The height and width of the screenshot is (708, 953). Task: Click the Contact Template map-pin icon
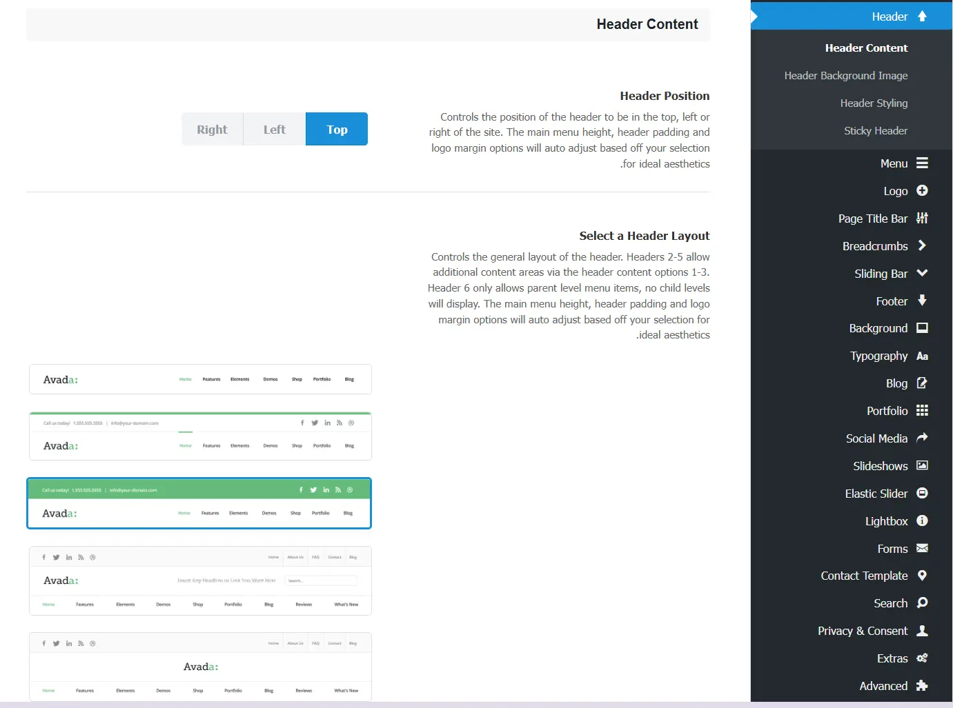[922, 576]
